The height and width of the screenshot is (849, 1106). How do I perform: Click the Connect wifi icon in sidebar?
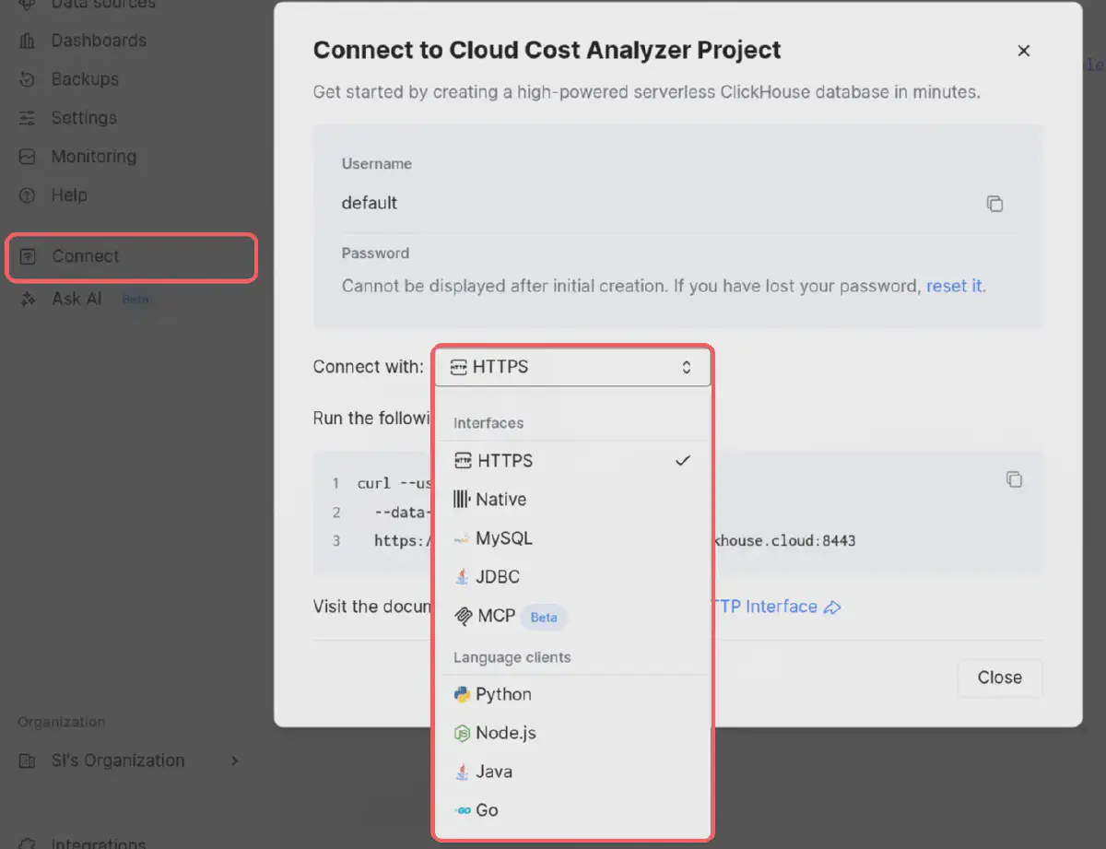click(29, 256)
